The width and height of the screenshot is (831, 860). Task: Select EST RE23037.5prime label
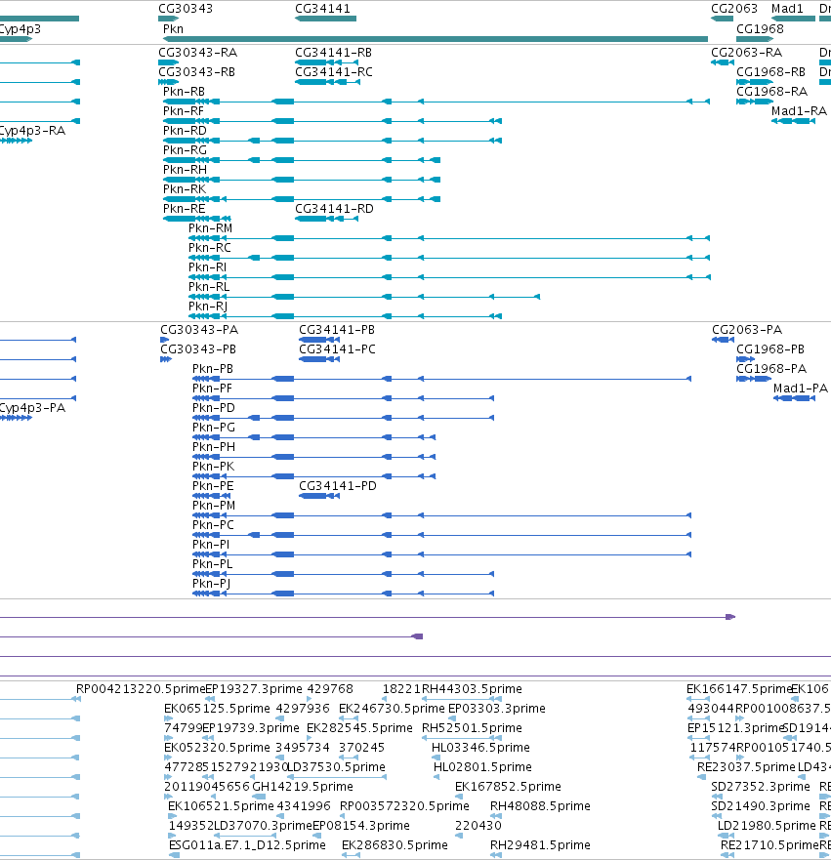(x=746, y=766)
